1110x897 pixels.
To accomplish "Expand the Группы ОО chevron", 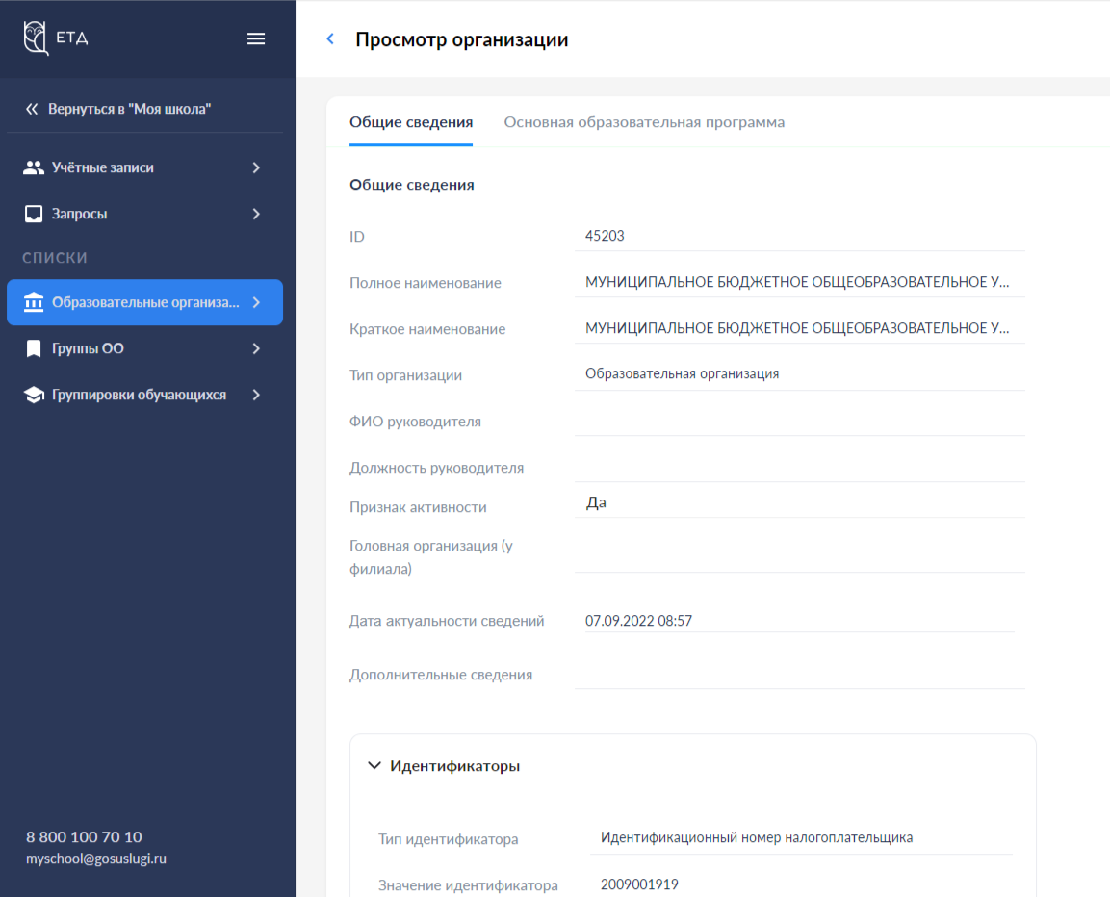I will [256, 348].
